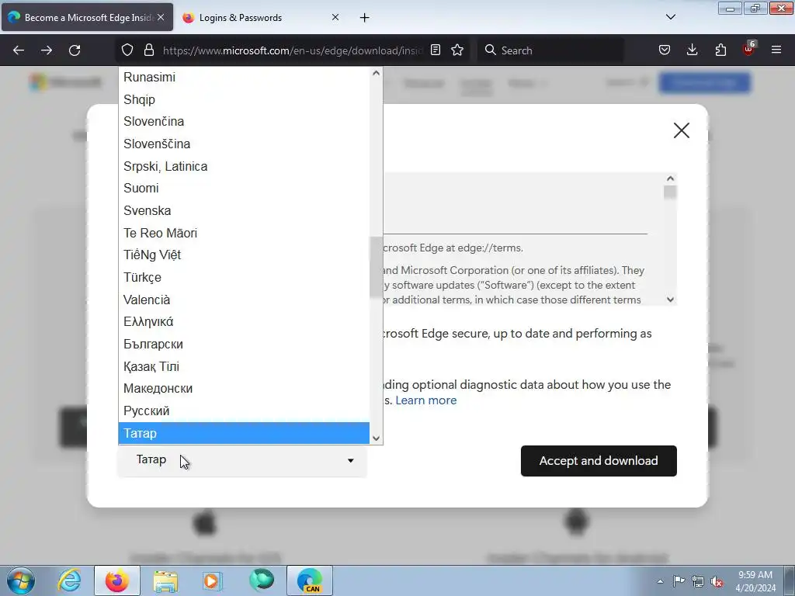The image size is (795, 596).
Task: Open the clock showing 9:59 AM
Action: click(755, 581)
